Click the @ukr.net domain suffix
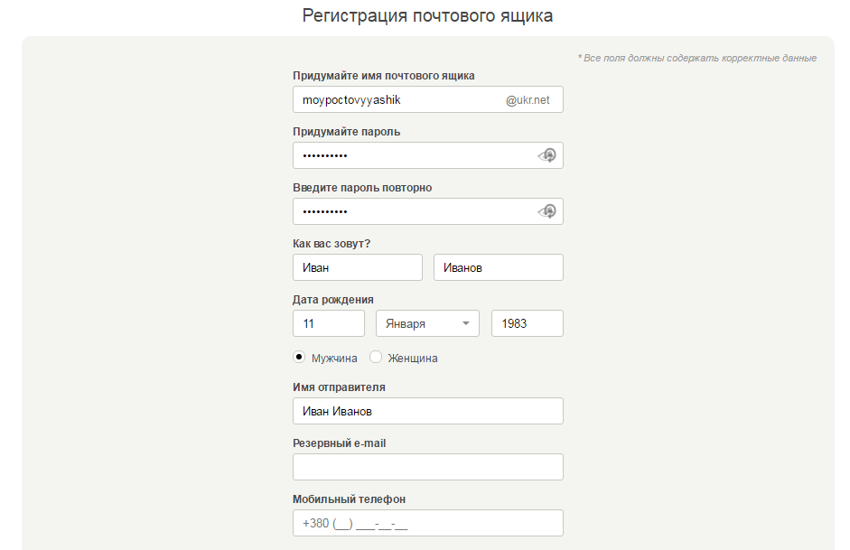Screen dimensions: 850x550 528,100
